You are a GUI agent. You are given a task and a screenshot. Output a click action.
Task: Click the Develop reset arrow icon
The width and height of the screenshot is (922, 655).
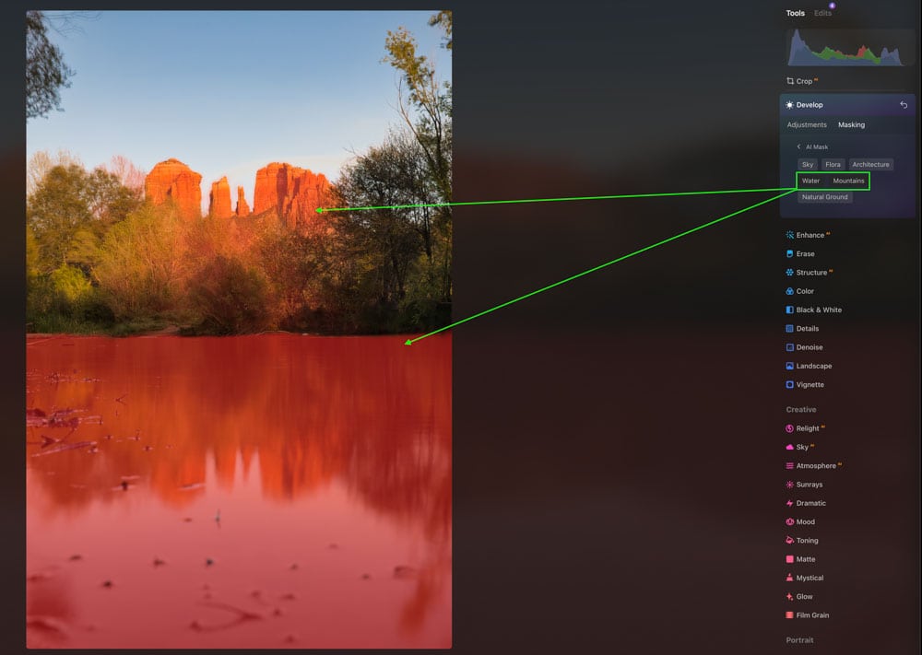[x=904, y=105]
